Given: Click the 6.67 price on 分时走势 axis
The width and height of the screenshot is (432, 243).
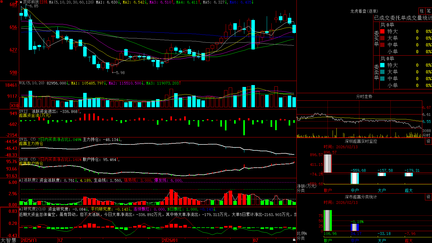Looking at the screenshot, I should click(427, 107).
